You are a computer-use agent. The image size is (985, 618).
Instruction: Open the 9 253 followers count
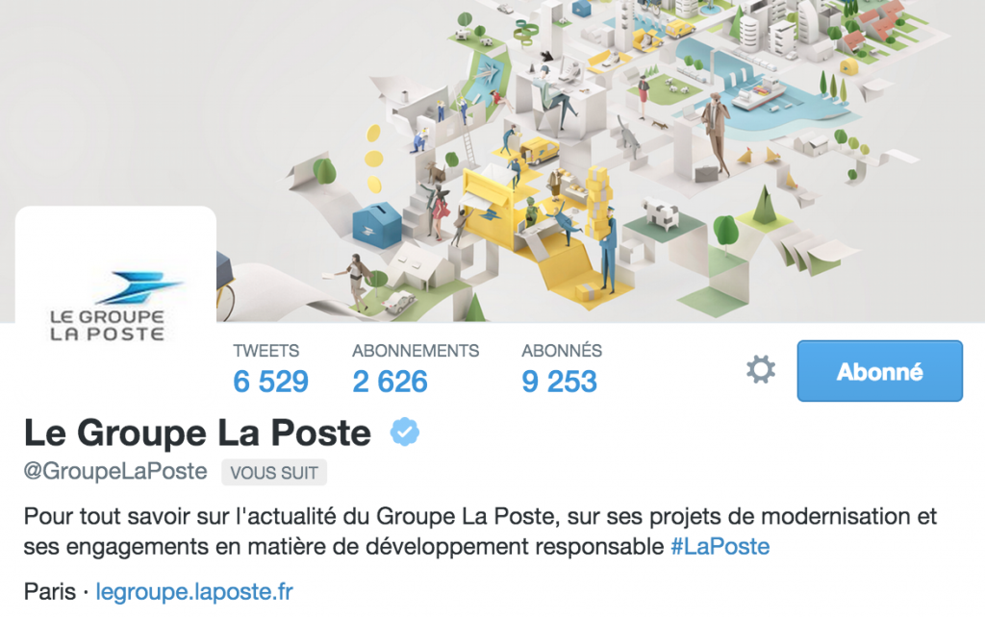pos(559,382)
